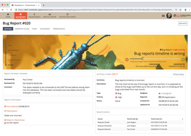Click the Done status value
This screenshot has height=136, width=191.
[x=118, y=101]
